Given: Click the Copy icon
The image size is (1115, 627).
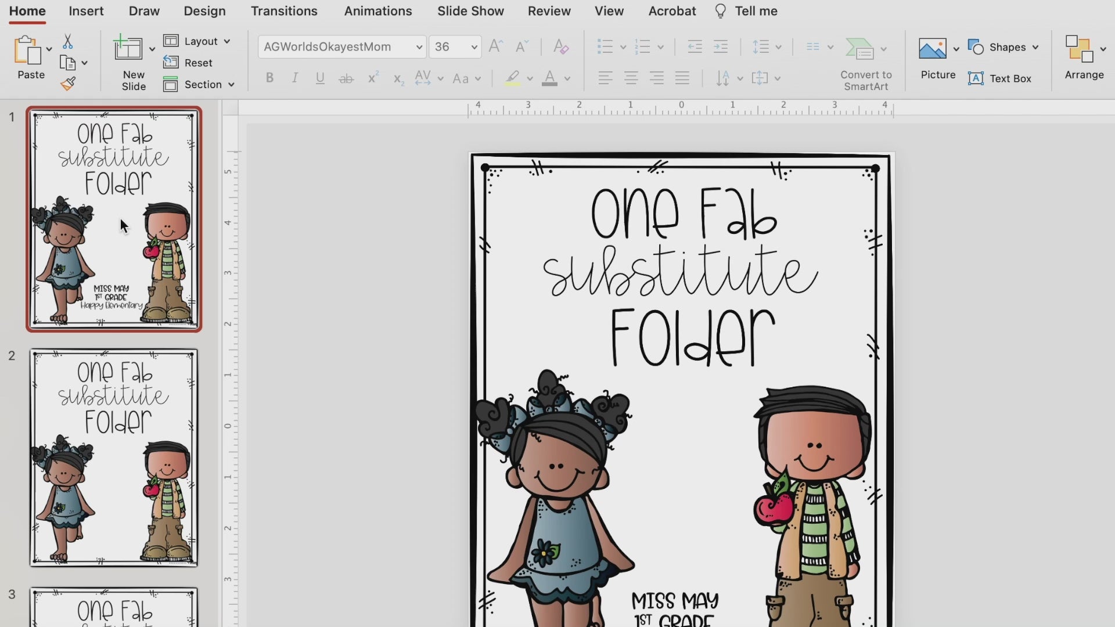Looking at the screenshot, I should [x=68, y=63].
